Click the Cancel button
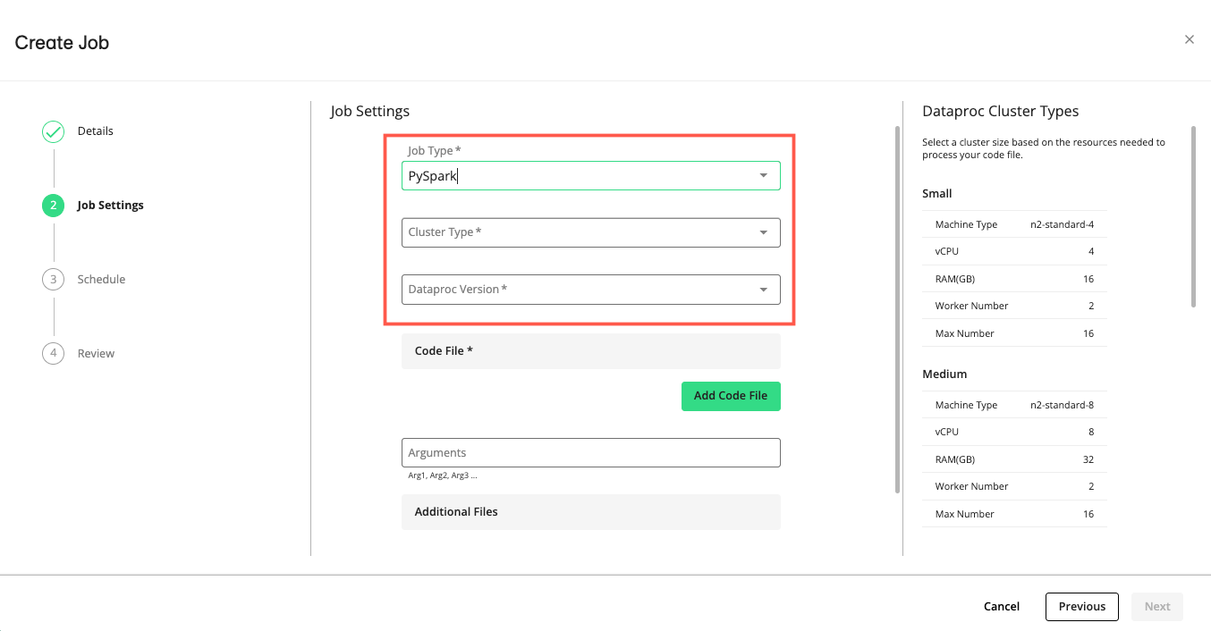 (1001, 606)
